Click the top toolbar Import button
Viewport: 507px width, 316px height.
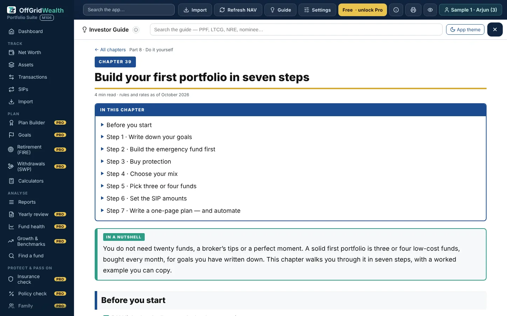point(195,10)
